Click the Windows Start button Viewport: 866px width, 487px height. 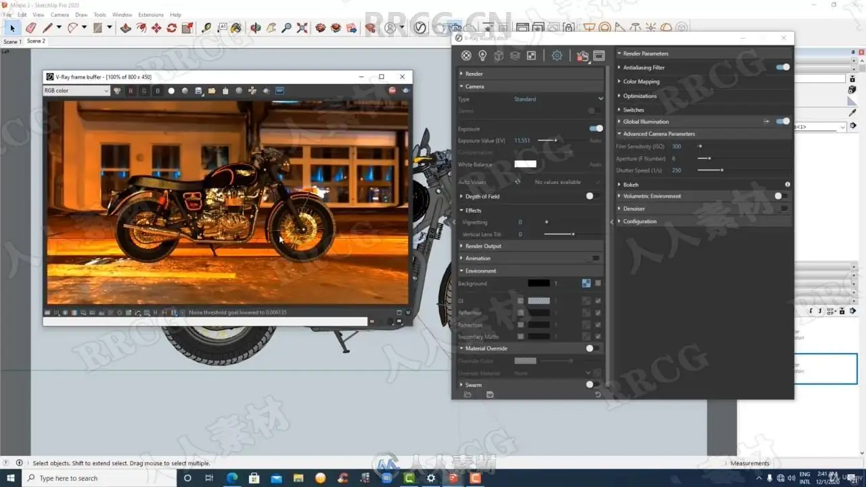9,478
